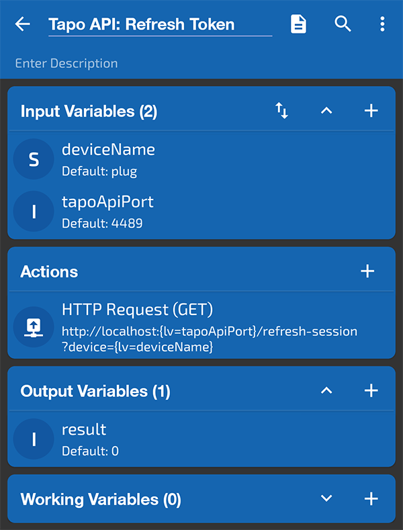
Task: Open search with the magnifier icon
Action: 343,24
